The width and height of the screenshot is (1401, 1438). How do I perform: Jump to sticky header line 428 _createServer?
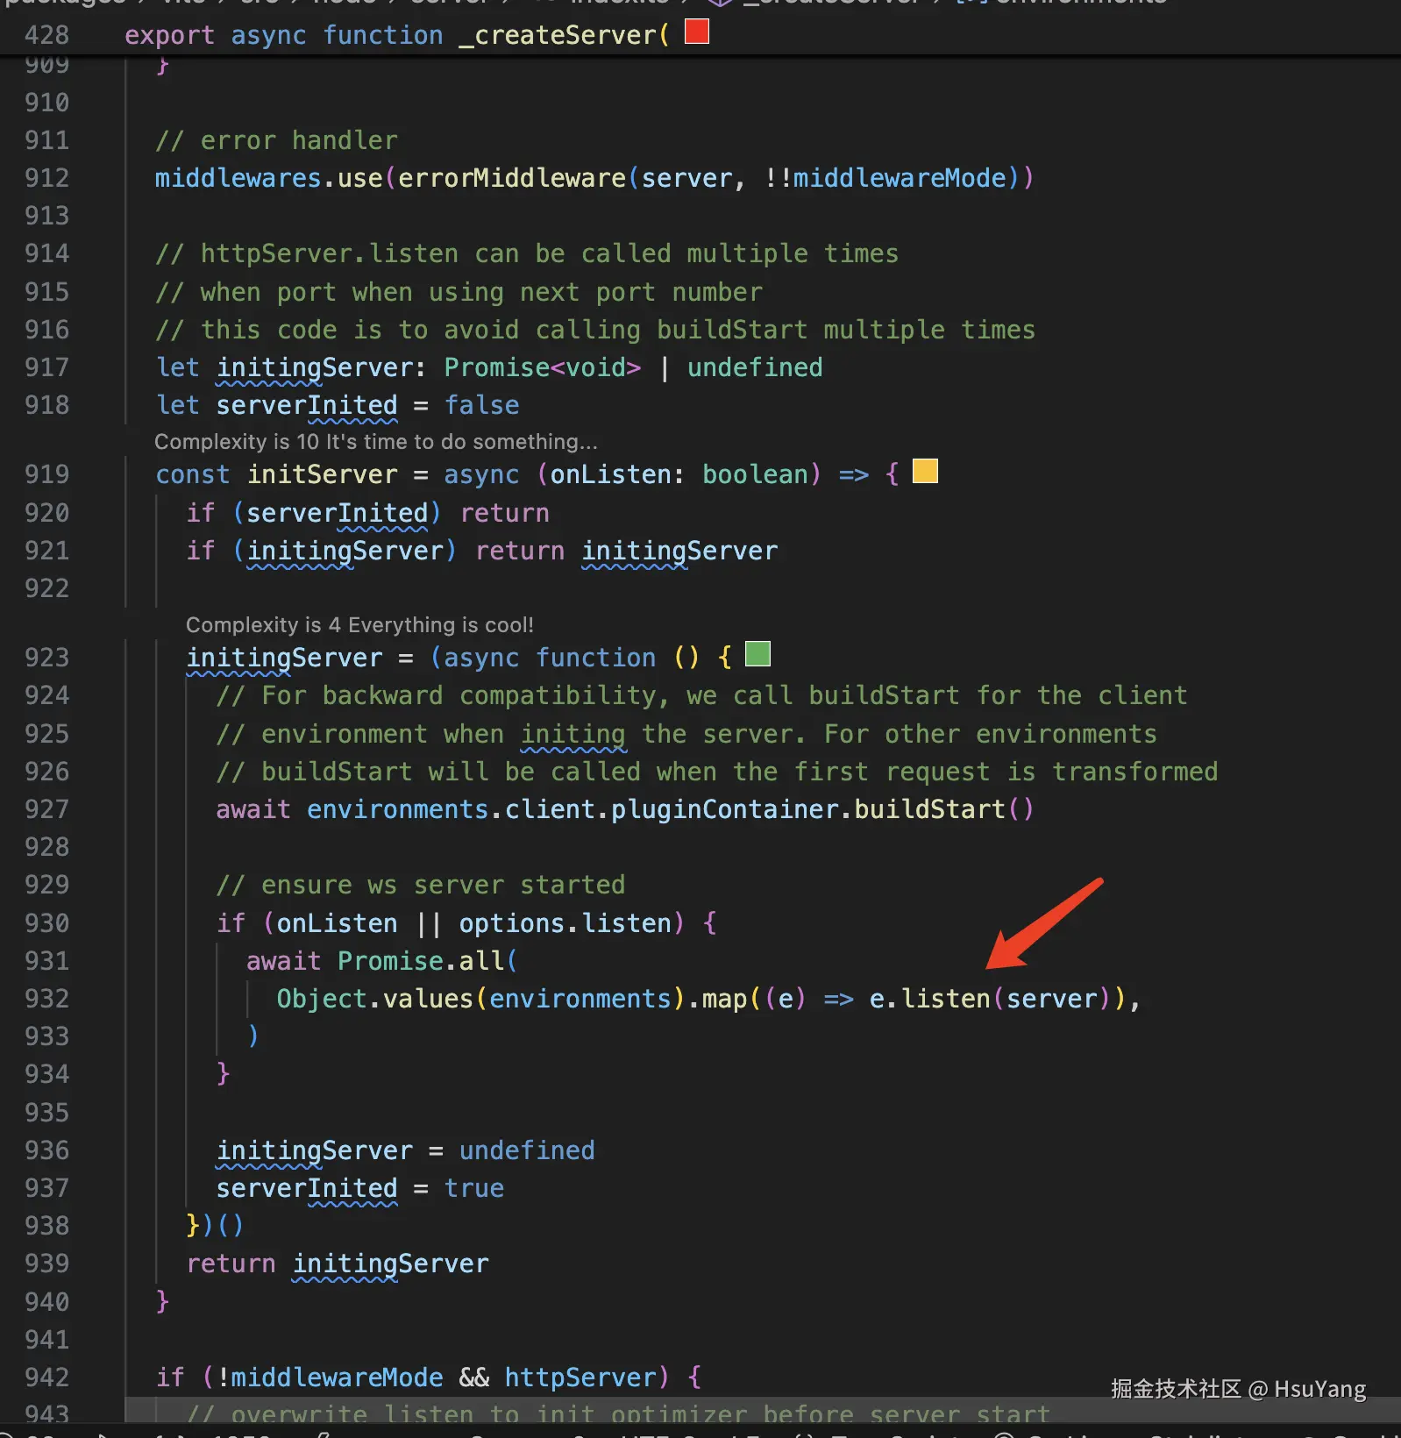coord(396,35)
